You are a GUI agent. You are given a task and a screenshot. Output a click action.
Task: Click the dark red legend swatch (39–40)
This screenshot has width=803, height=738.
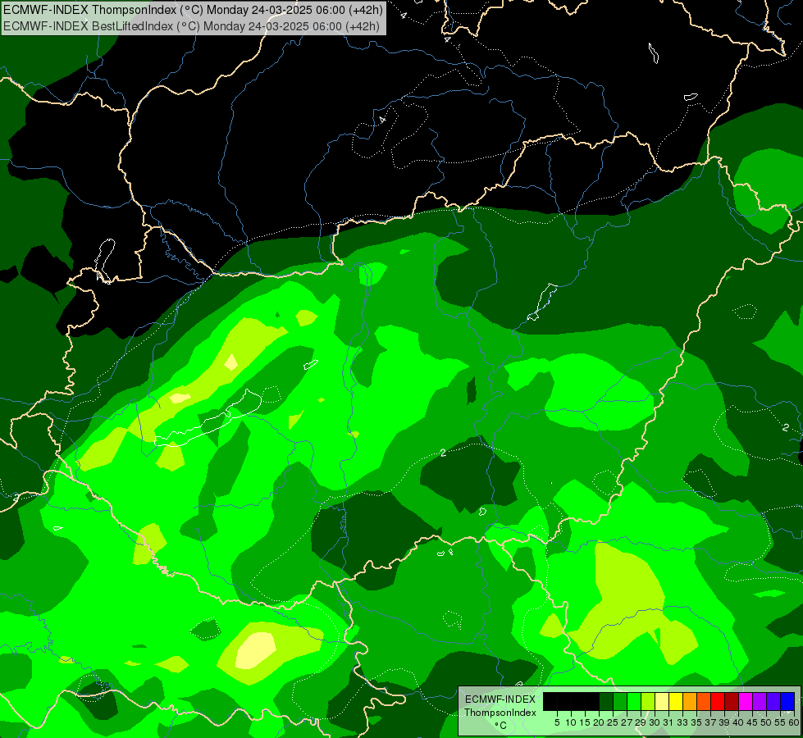coord(732,702)
